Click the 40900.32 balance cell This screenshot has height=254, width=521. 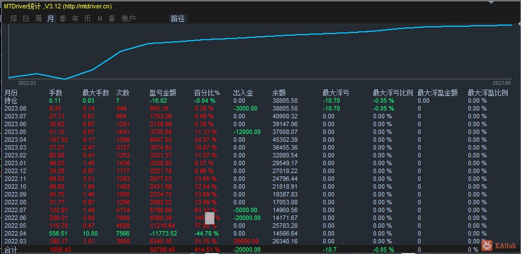pos(285,116)
